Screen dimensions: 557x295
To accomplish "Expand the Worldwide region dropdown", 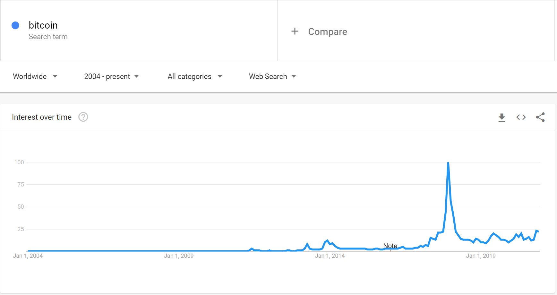I will (35, 76).
